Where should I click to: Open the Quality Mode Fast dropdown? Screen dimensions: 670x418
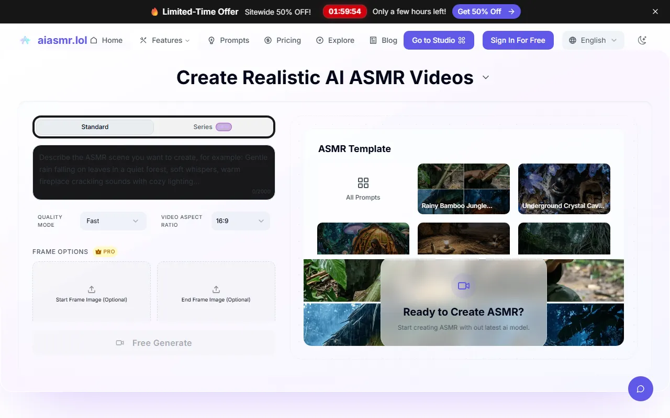coord(113,221)
